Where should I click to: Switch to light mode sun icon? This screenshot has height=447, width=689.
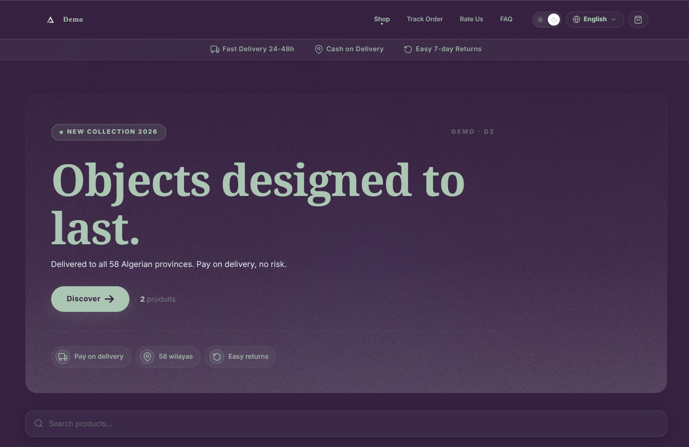pyautogui.click(x=540, y=20)
